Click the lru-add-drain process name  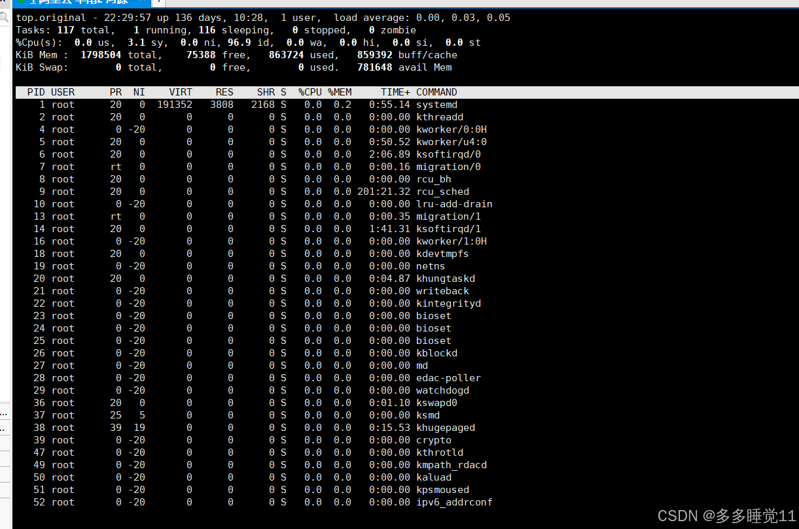(454, 204)
